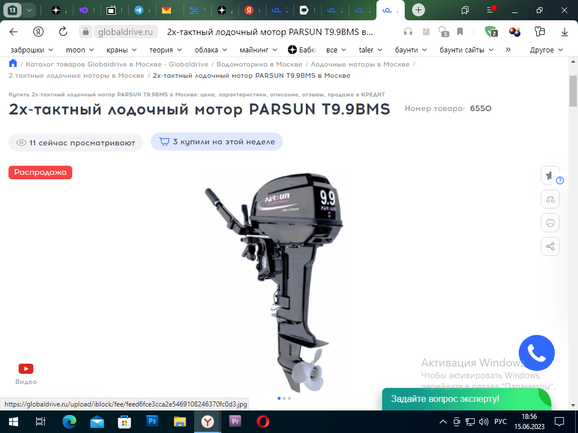Viewport: 578px width, 433px height.
Task: Click the blue question mark help icon
Action: (559, 180)
